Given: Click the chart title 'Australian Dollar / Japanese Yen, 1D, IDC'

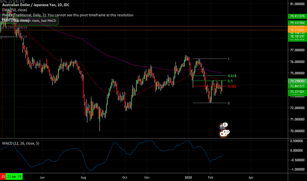Looking at the screenshot, I should [x=36, y=5].
